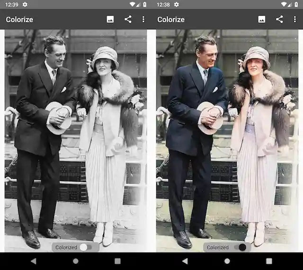Tap Android back button on left screen
303x270 pixels.
34,261
